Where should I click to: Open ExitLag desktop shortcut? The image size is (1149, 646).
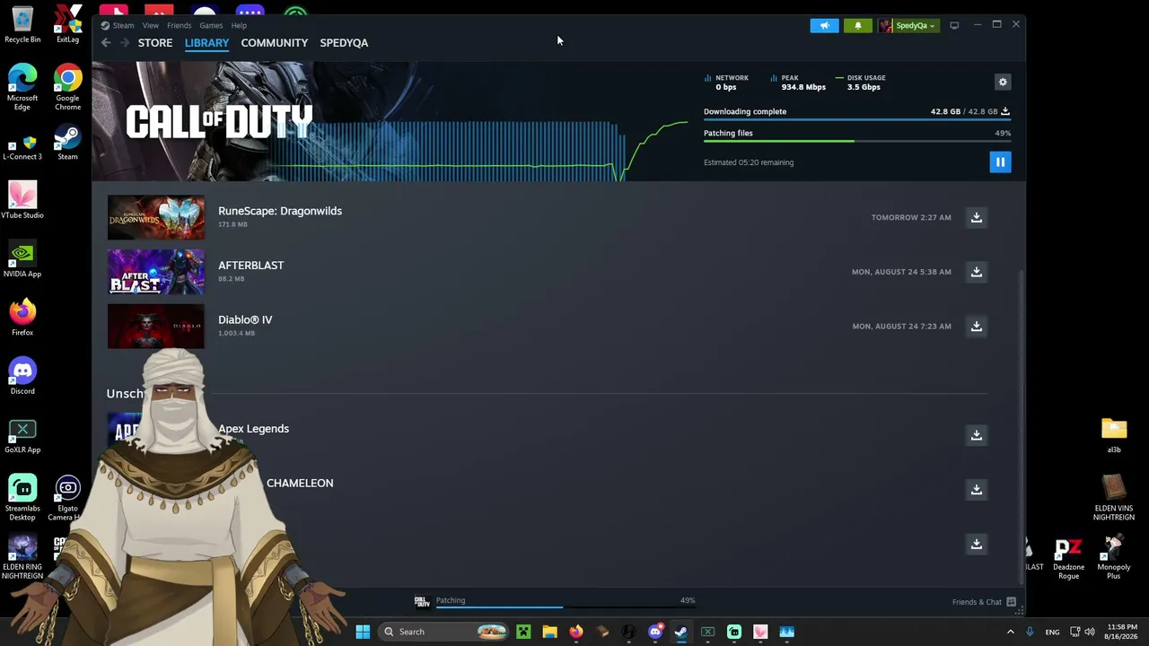67,25
